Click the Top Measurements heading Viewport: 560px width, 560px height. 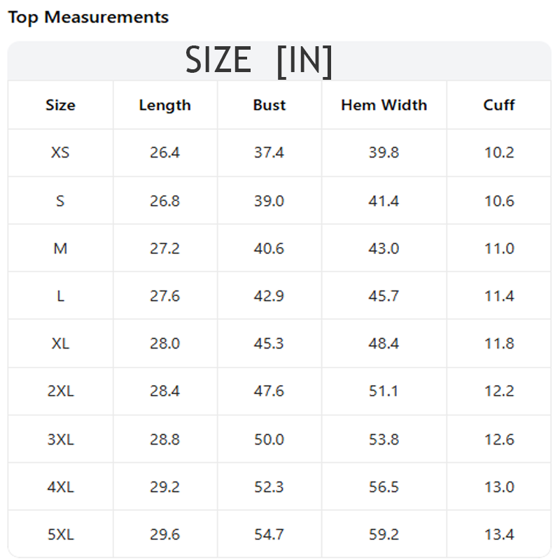(x=88, y=17)
